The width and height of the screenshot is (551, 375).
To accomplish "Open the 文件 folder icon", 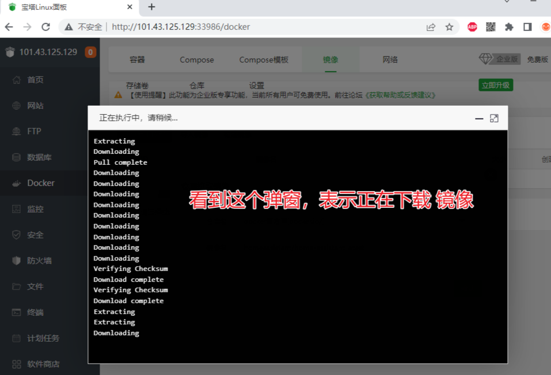I will coord(16,287).
